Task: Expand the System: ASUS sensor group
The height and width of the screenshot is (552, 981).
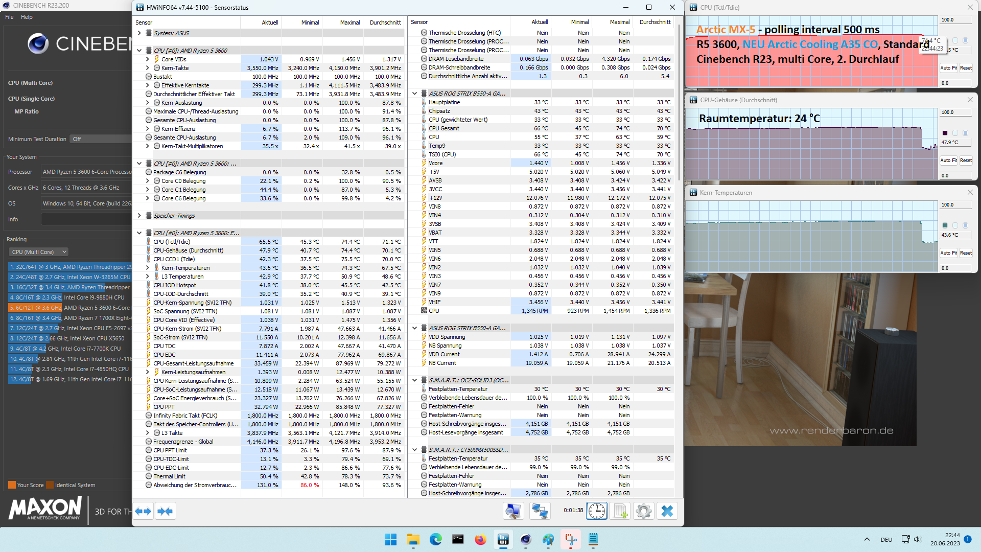Action: (x=139, y=33)
